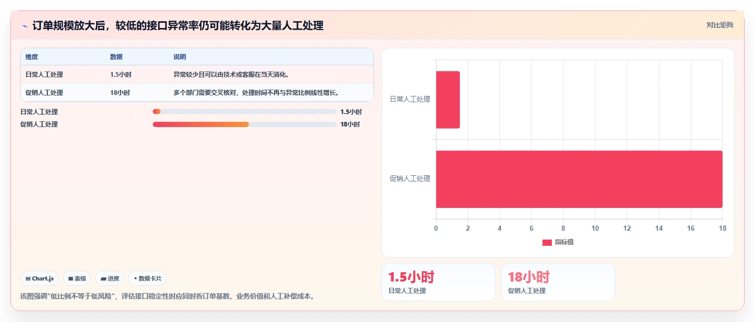Viewport: 755px width, 322px height.
Task: Click the description starting 多个部门需要交叉核对
Action: tap(256, 93)
